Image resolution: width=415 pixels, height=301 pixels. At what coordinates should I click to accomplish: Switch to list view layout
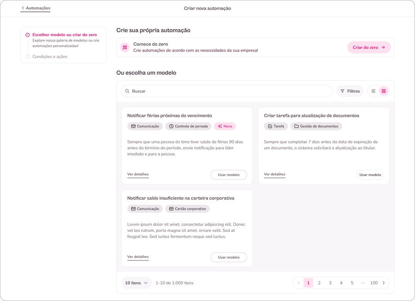click(x=374, y=91)
